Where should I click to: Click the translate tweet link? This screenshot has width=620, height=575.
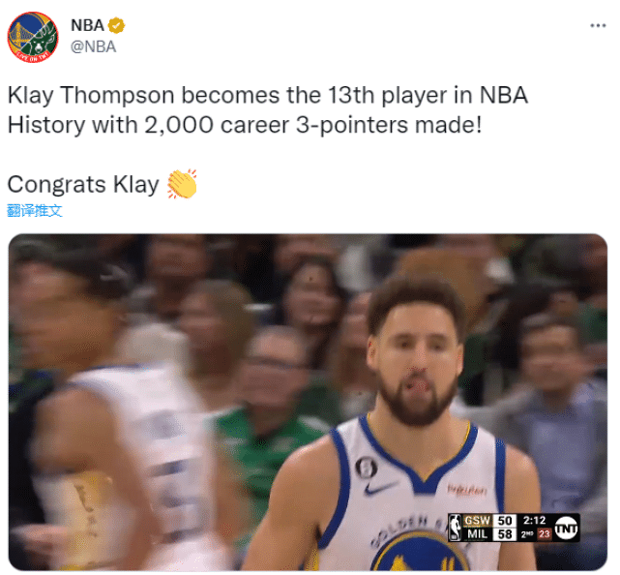(35, 210)
